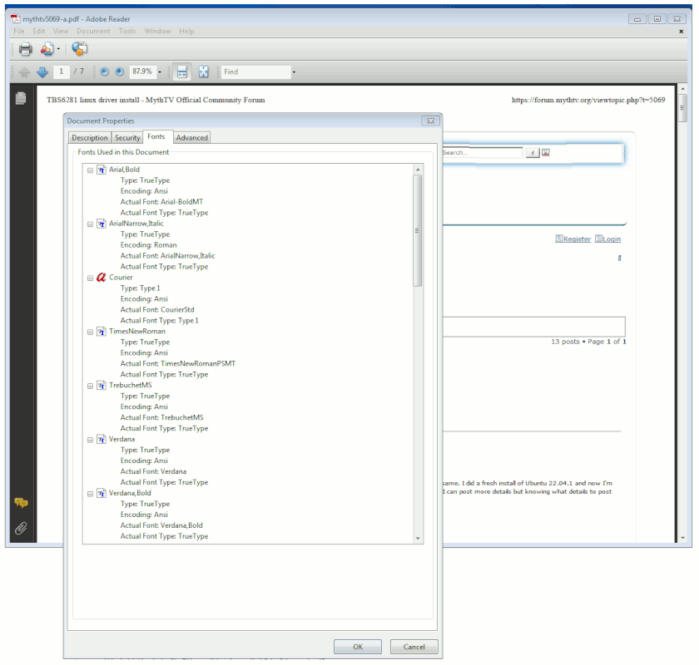
Task: Close the Document Properties dialog
Action: [431, 121]
